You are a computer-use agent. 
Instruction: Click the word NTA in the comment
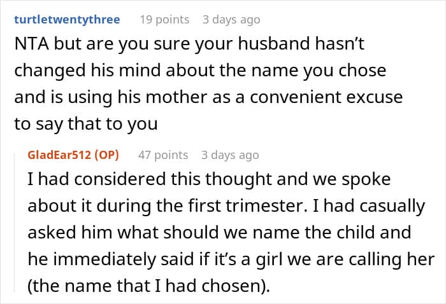pyautogui.click(x=32, y=44)
